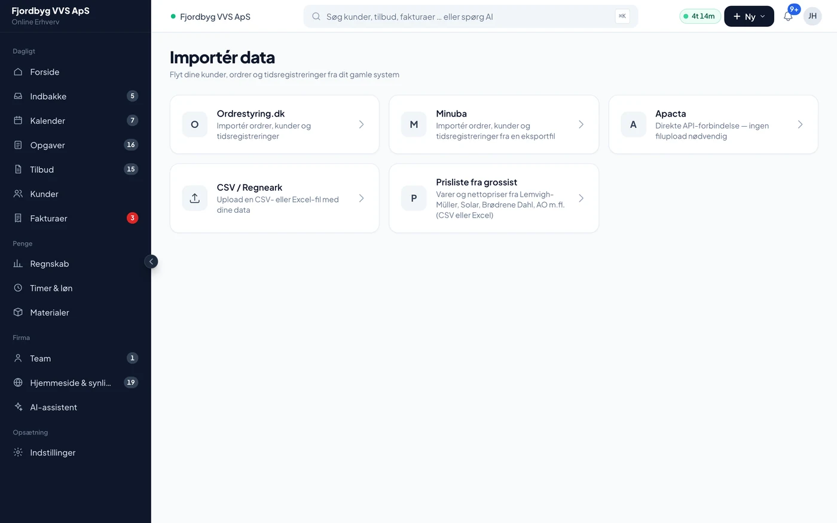Click the chevron on Minuba card
This screenshot has height=523, width=837.
581,124
